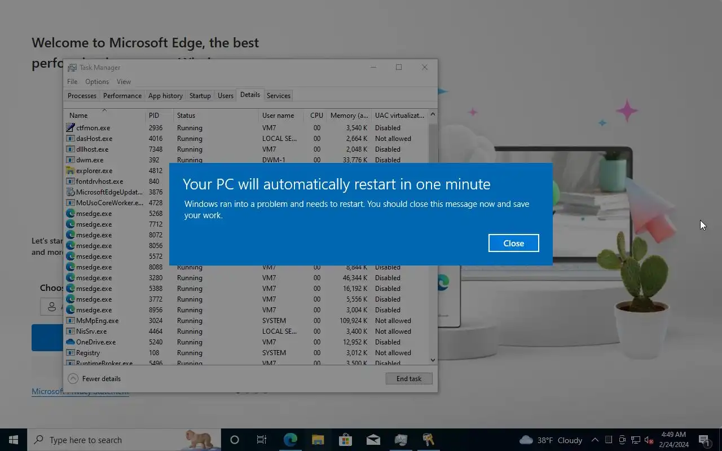Sort by the User name column header

281,115
